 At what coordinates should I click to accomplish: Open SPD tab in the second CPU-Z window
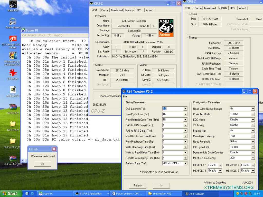point(232,8)
